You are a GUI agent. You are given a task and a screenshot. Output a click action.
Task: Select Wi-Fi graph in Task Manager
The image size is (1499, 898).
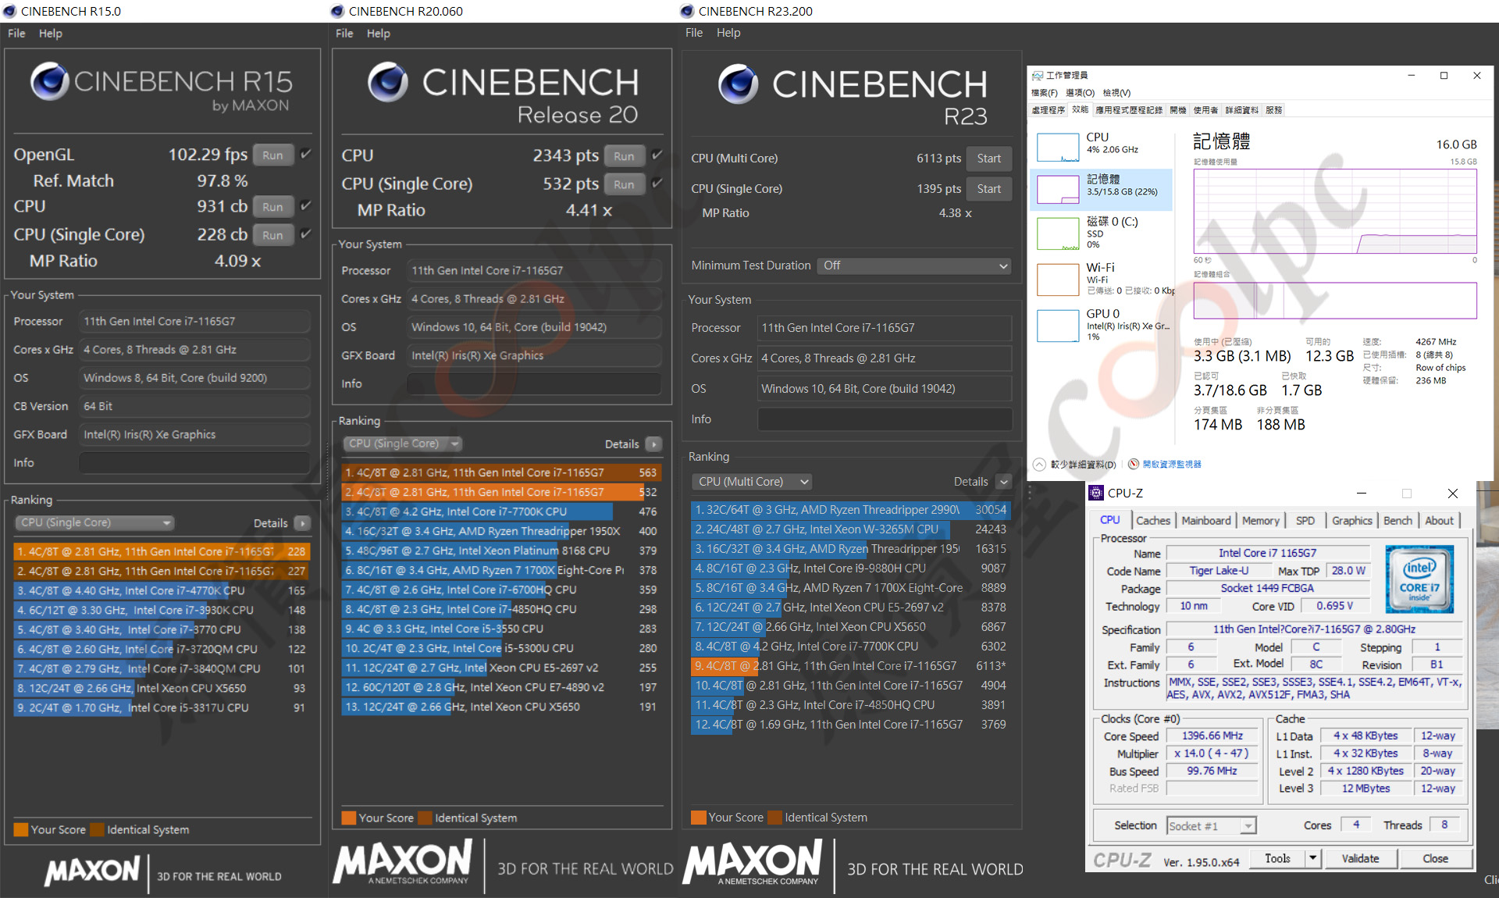click(1058, 280)
